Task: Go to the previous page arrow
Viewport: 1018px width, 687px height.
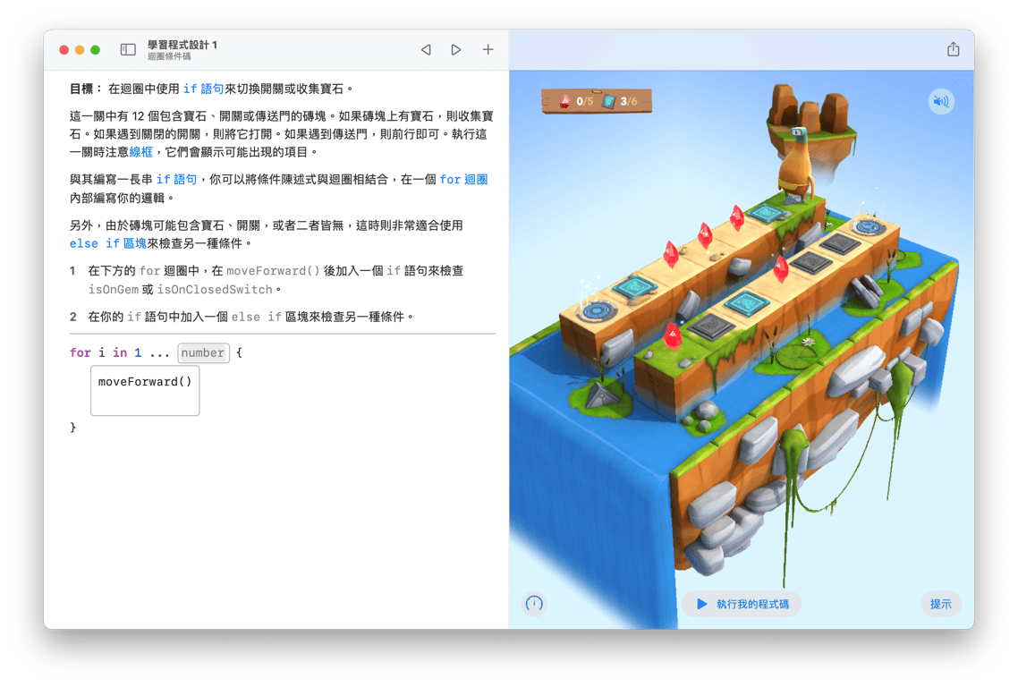Action: click(426, 49)
